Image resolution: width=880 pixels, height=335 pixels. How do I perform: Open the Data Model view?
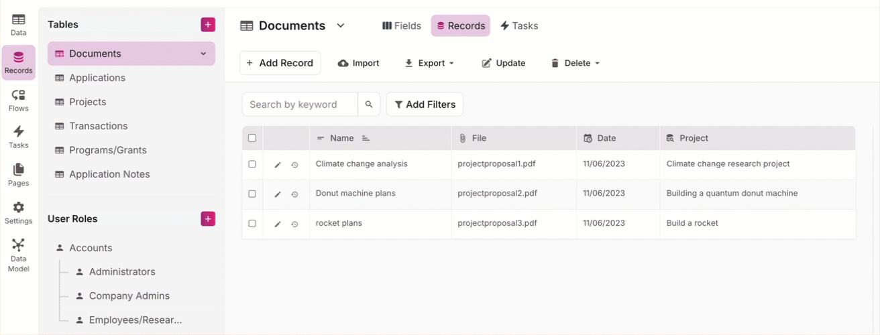(x=18, y=255)
